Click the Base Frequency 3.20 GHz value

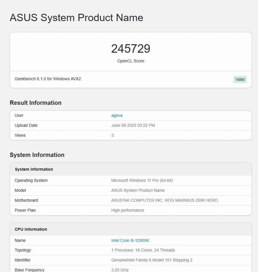coord(120,270)
